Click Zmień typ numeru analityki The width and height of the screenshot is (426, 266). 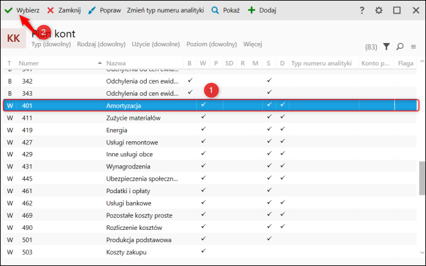(x=165, y=10)
